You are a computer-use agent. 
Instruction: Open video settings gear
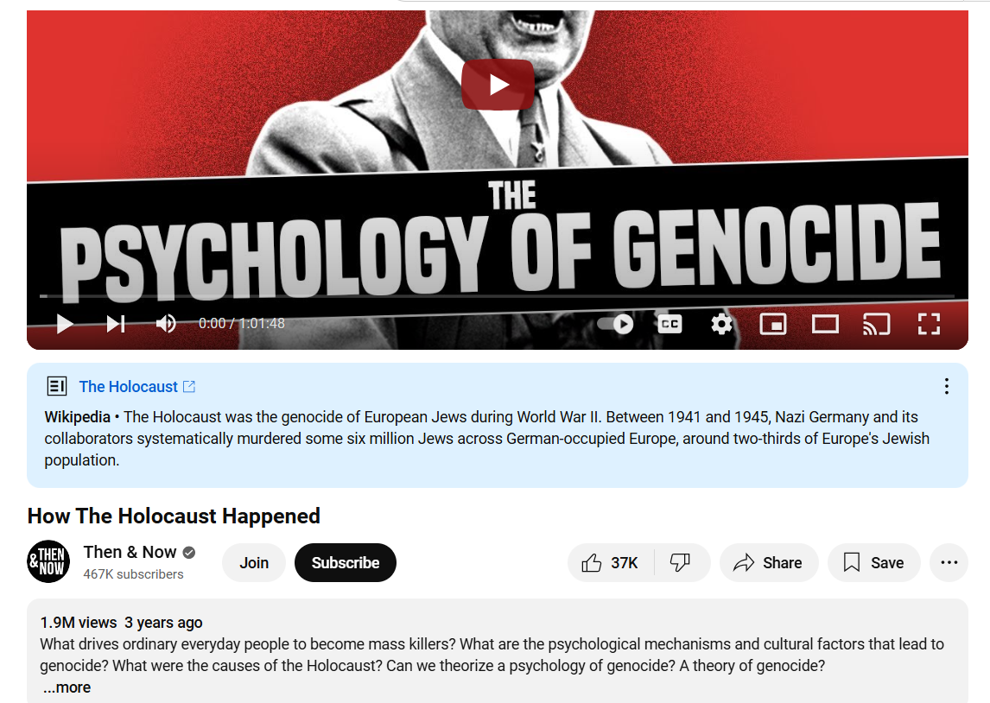pos(721,324)
